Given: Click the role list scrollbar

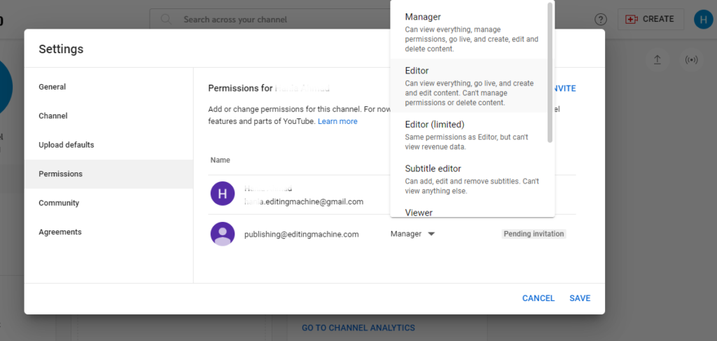Looking at the screenshot, I should point(550,73).
